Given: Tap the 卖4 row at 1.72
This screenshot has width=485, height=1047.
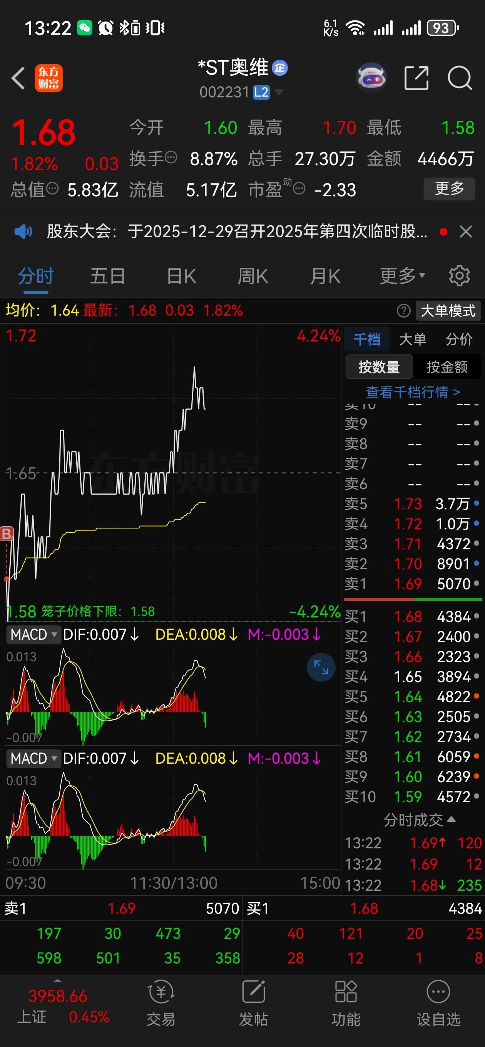Looking at the screenshot, I should [x=412, y=524].
